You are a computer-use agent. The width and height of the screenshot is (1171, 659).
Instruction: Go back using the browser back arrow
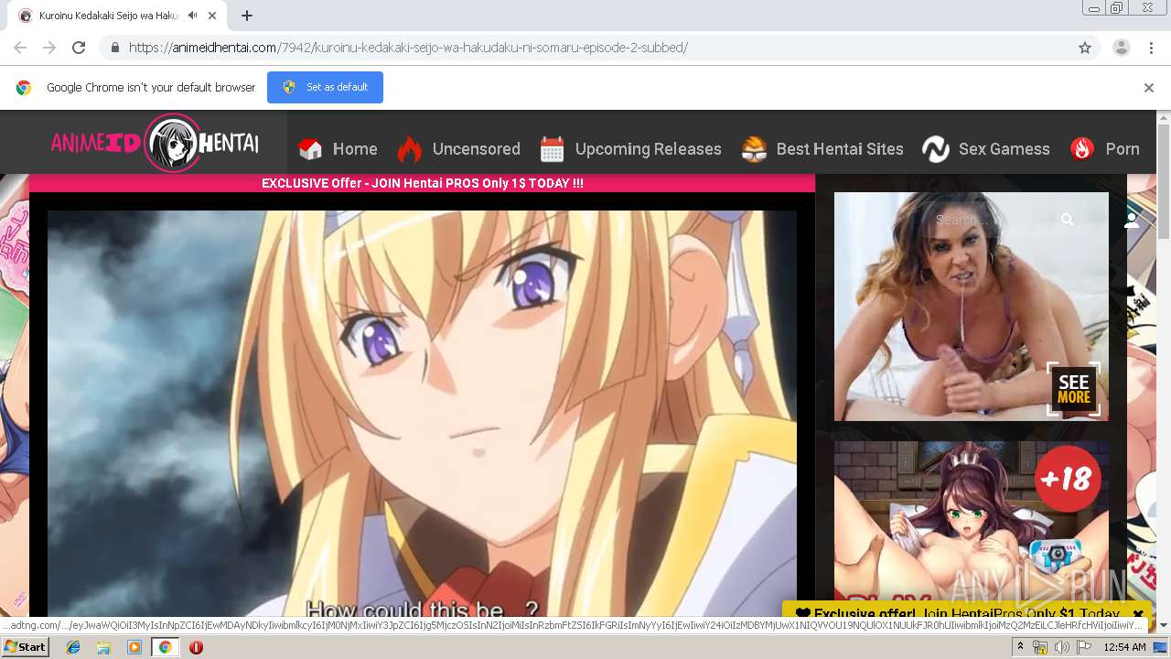[20, 48]
